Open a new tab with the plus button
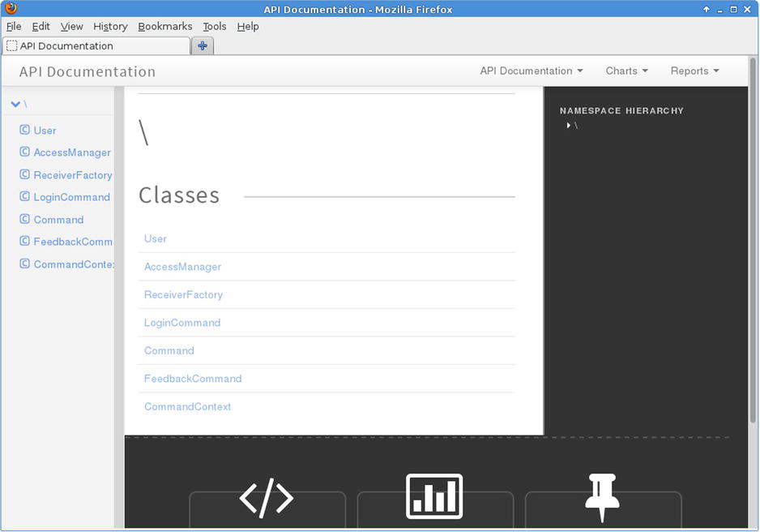Viewport: 760px width, 532px height. point(203,45)
